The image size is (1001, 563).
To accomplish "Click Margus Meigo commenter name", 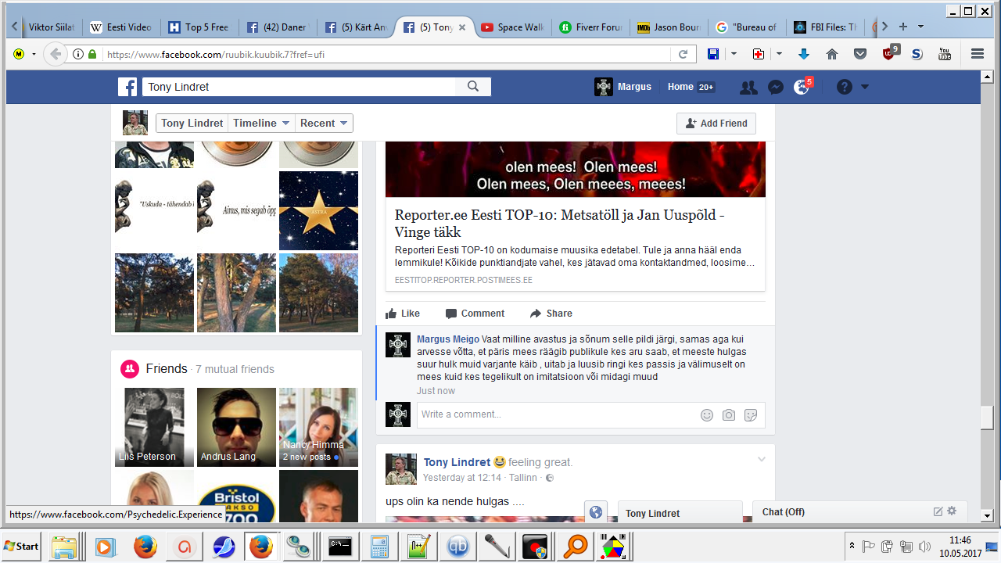I will click(x=448, y=339).
